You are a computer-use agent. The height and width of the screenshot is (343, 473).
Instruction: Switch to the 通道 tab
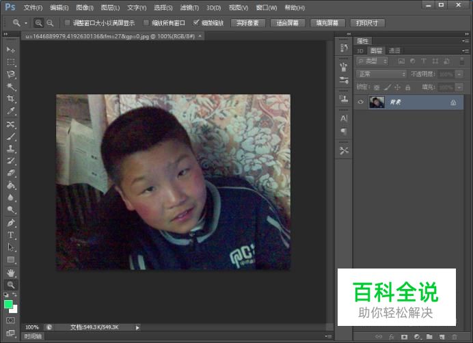(x=394, y=51)
